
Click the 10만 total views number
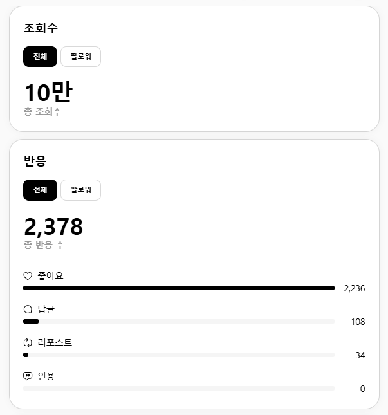[x=48, y=93]
